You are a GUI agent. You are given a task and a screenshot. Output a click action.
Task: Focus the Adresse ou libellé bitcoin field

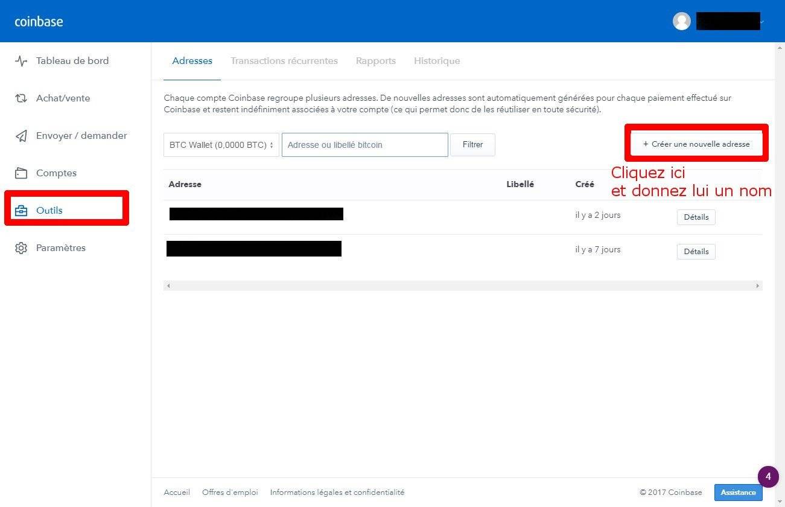click(365, 145)
